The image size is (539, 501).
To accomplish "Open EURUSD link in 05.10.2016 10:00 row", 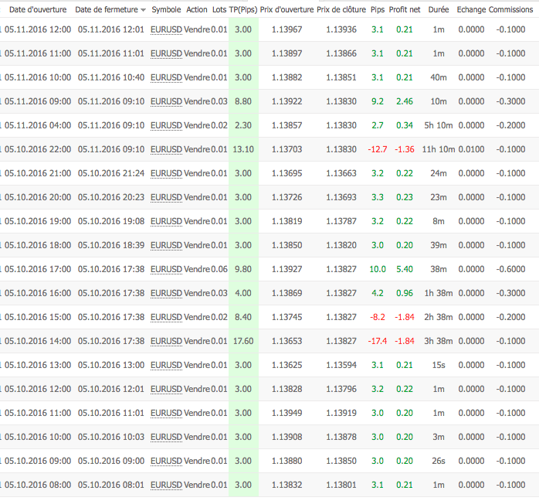I will click(x=166, y=437).
